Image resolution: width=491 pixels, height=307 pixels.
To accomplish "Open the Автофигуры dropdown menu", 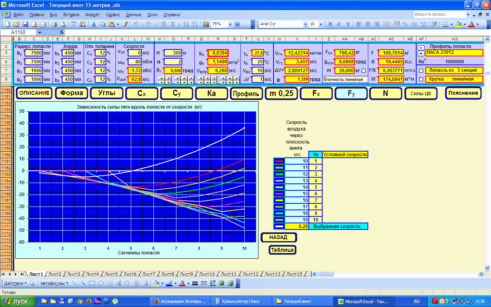I will click(x=55, y=284).
